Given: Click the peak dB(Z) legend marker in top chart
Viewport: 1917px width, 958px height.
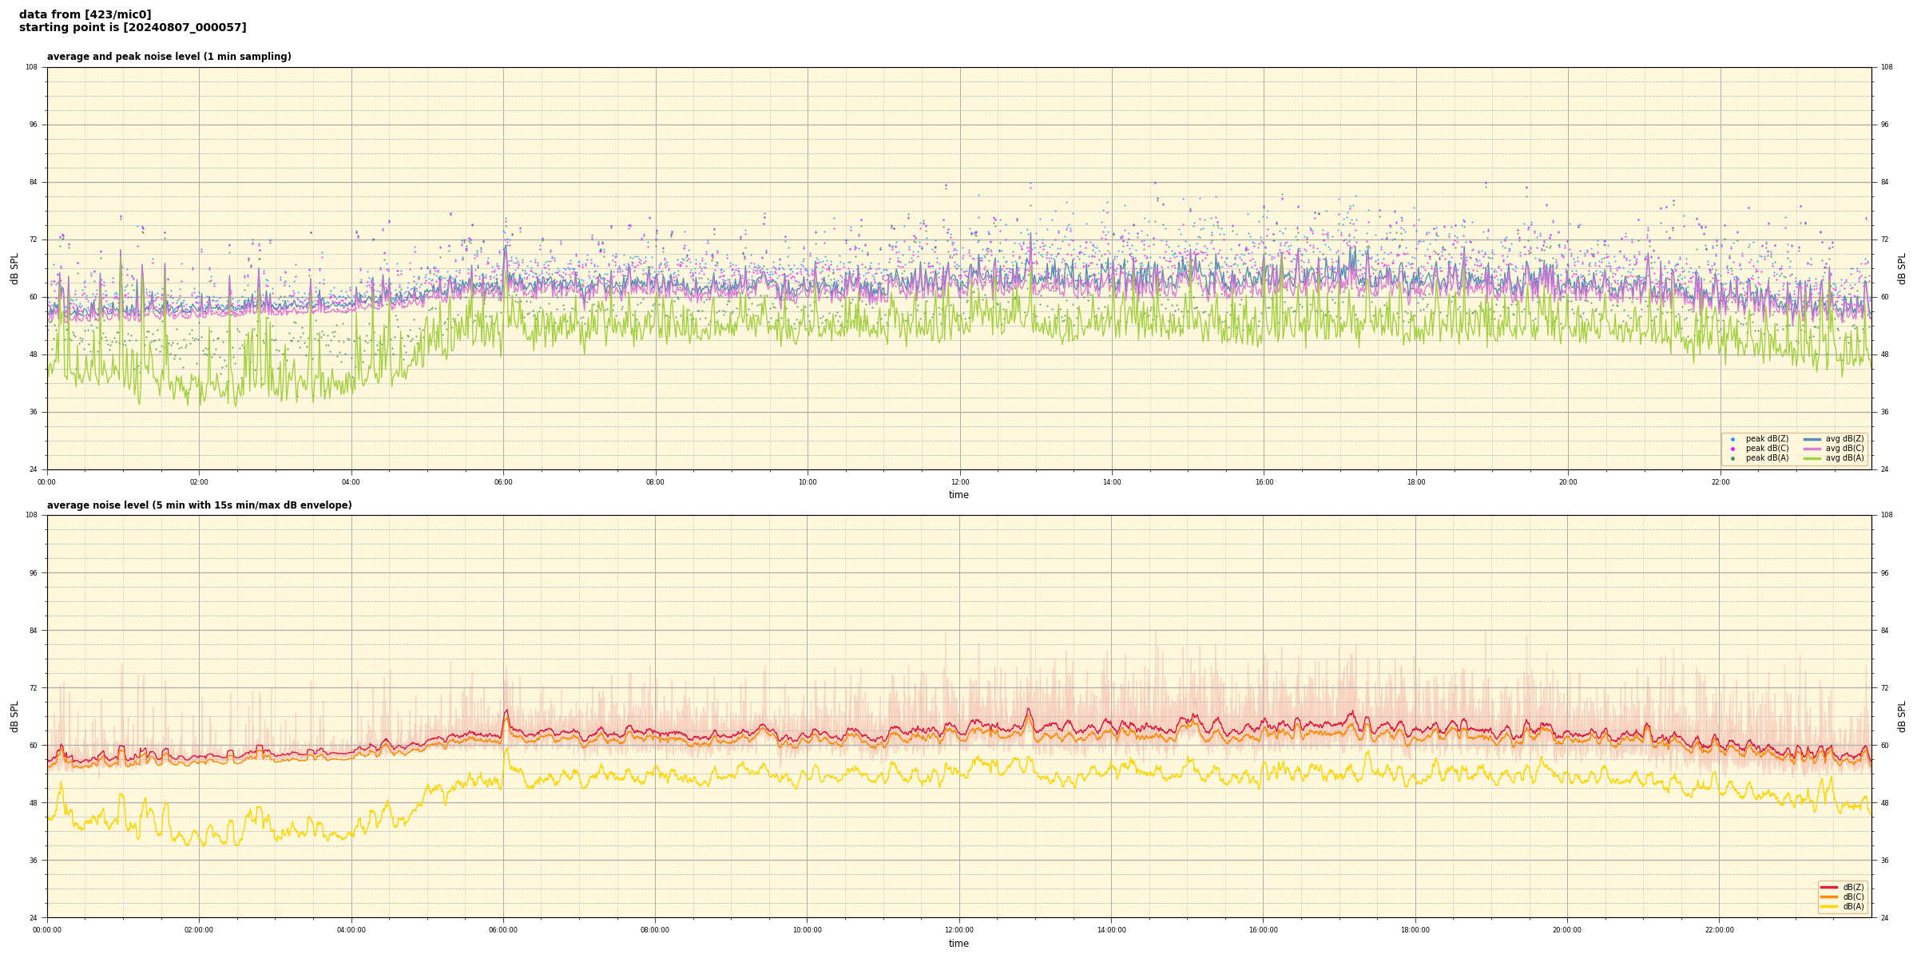Looking at the screenshot, I should pos(1732,439).
